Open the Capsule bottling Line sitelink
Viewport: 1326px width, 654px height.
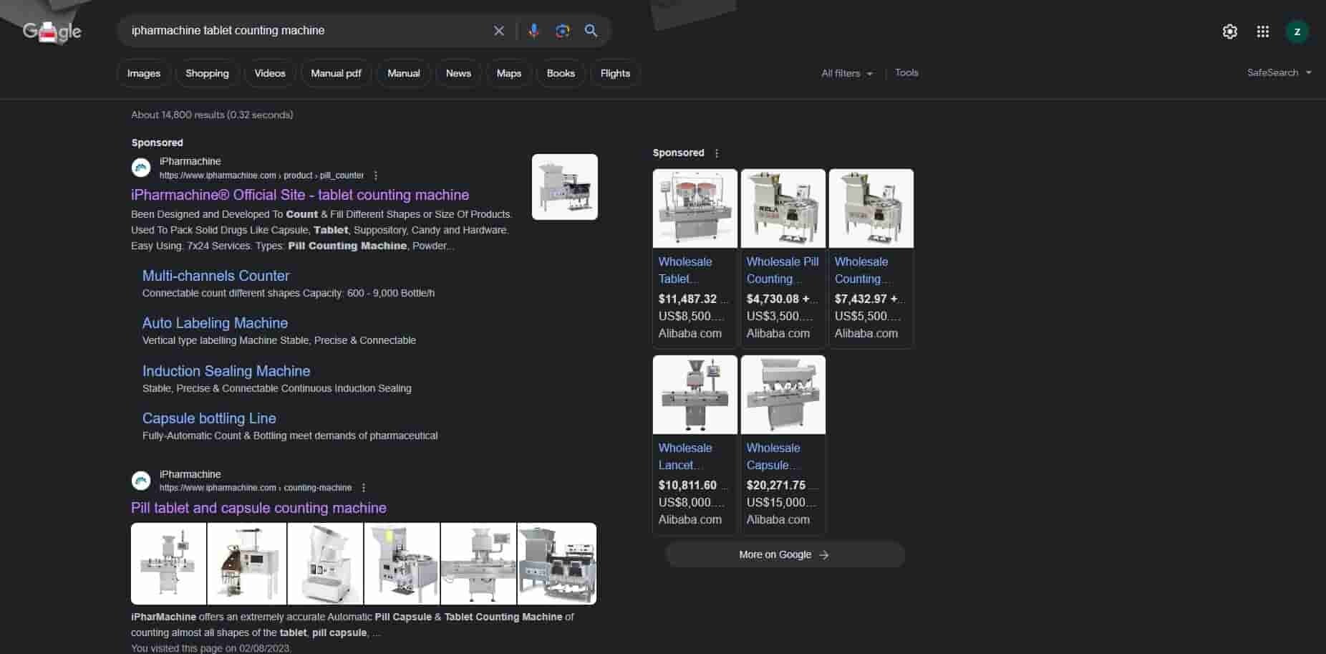(x=209, y=418)
